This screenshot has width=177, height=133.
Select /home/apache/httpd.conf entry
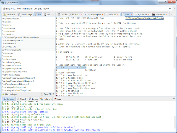[x=28, y=87]
